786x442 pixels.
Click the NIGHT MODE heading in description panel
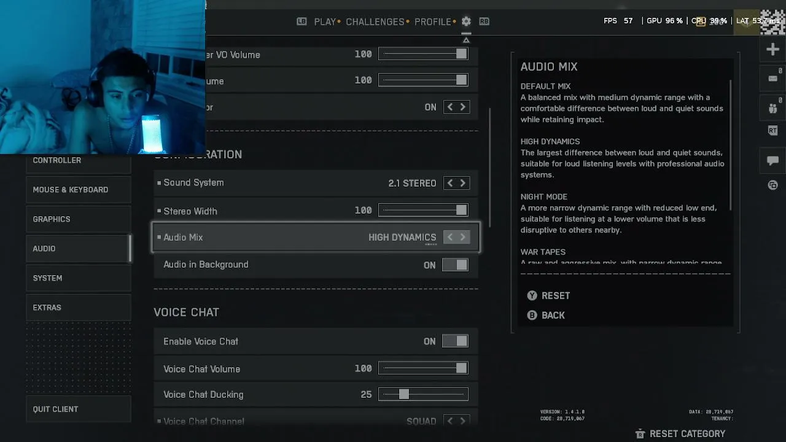click(x=544, y=197)
